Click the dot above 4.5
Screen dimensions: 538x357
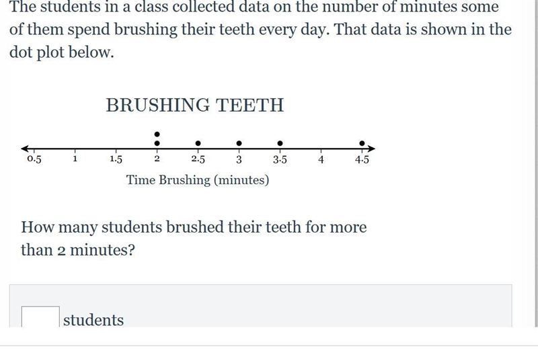[362, 143]
